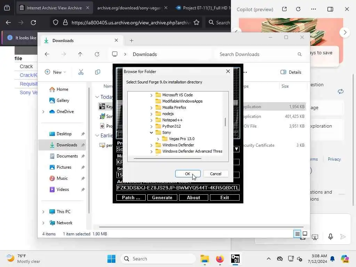Screen dimensions: 356x267
Task: Open Pictures in Explorer sidebar
Action: coord(60,167)
